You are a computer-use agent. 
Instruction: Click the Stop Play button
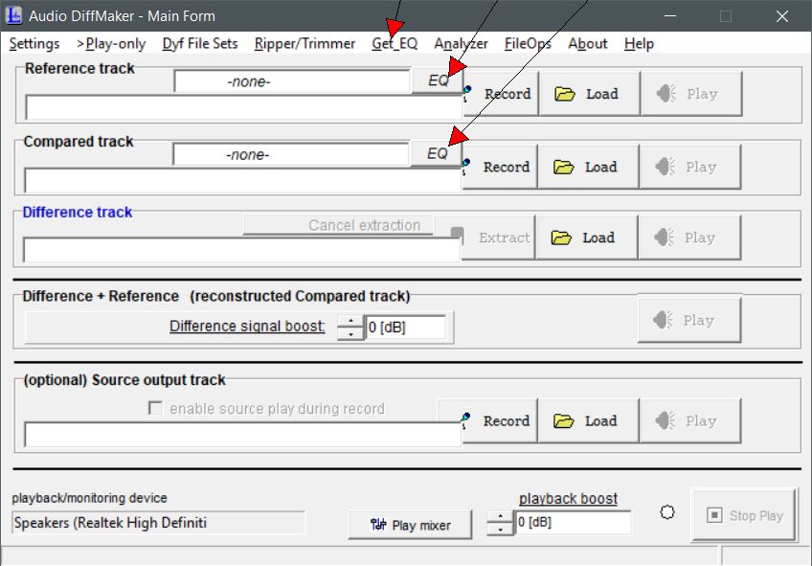(x=744, y=514)
